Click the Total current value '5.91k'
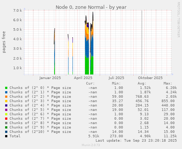Viewport: 182px width, 149px height. pos(94,136)
